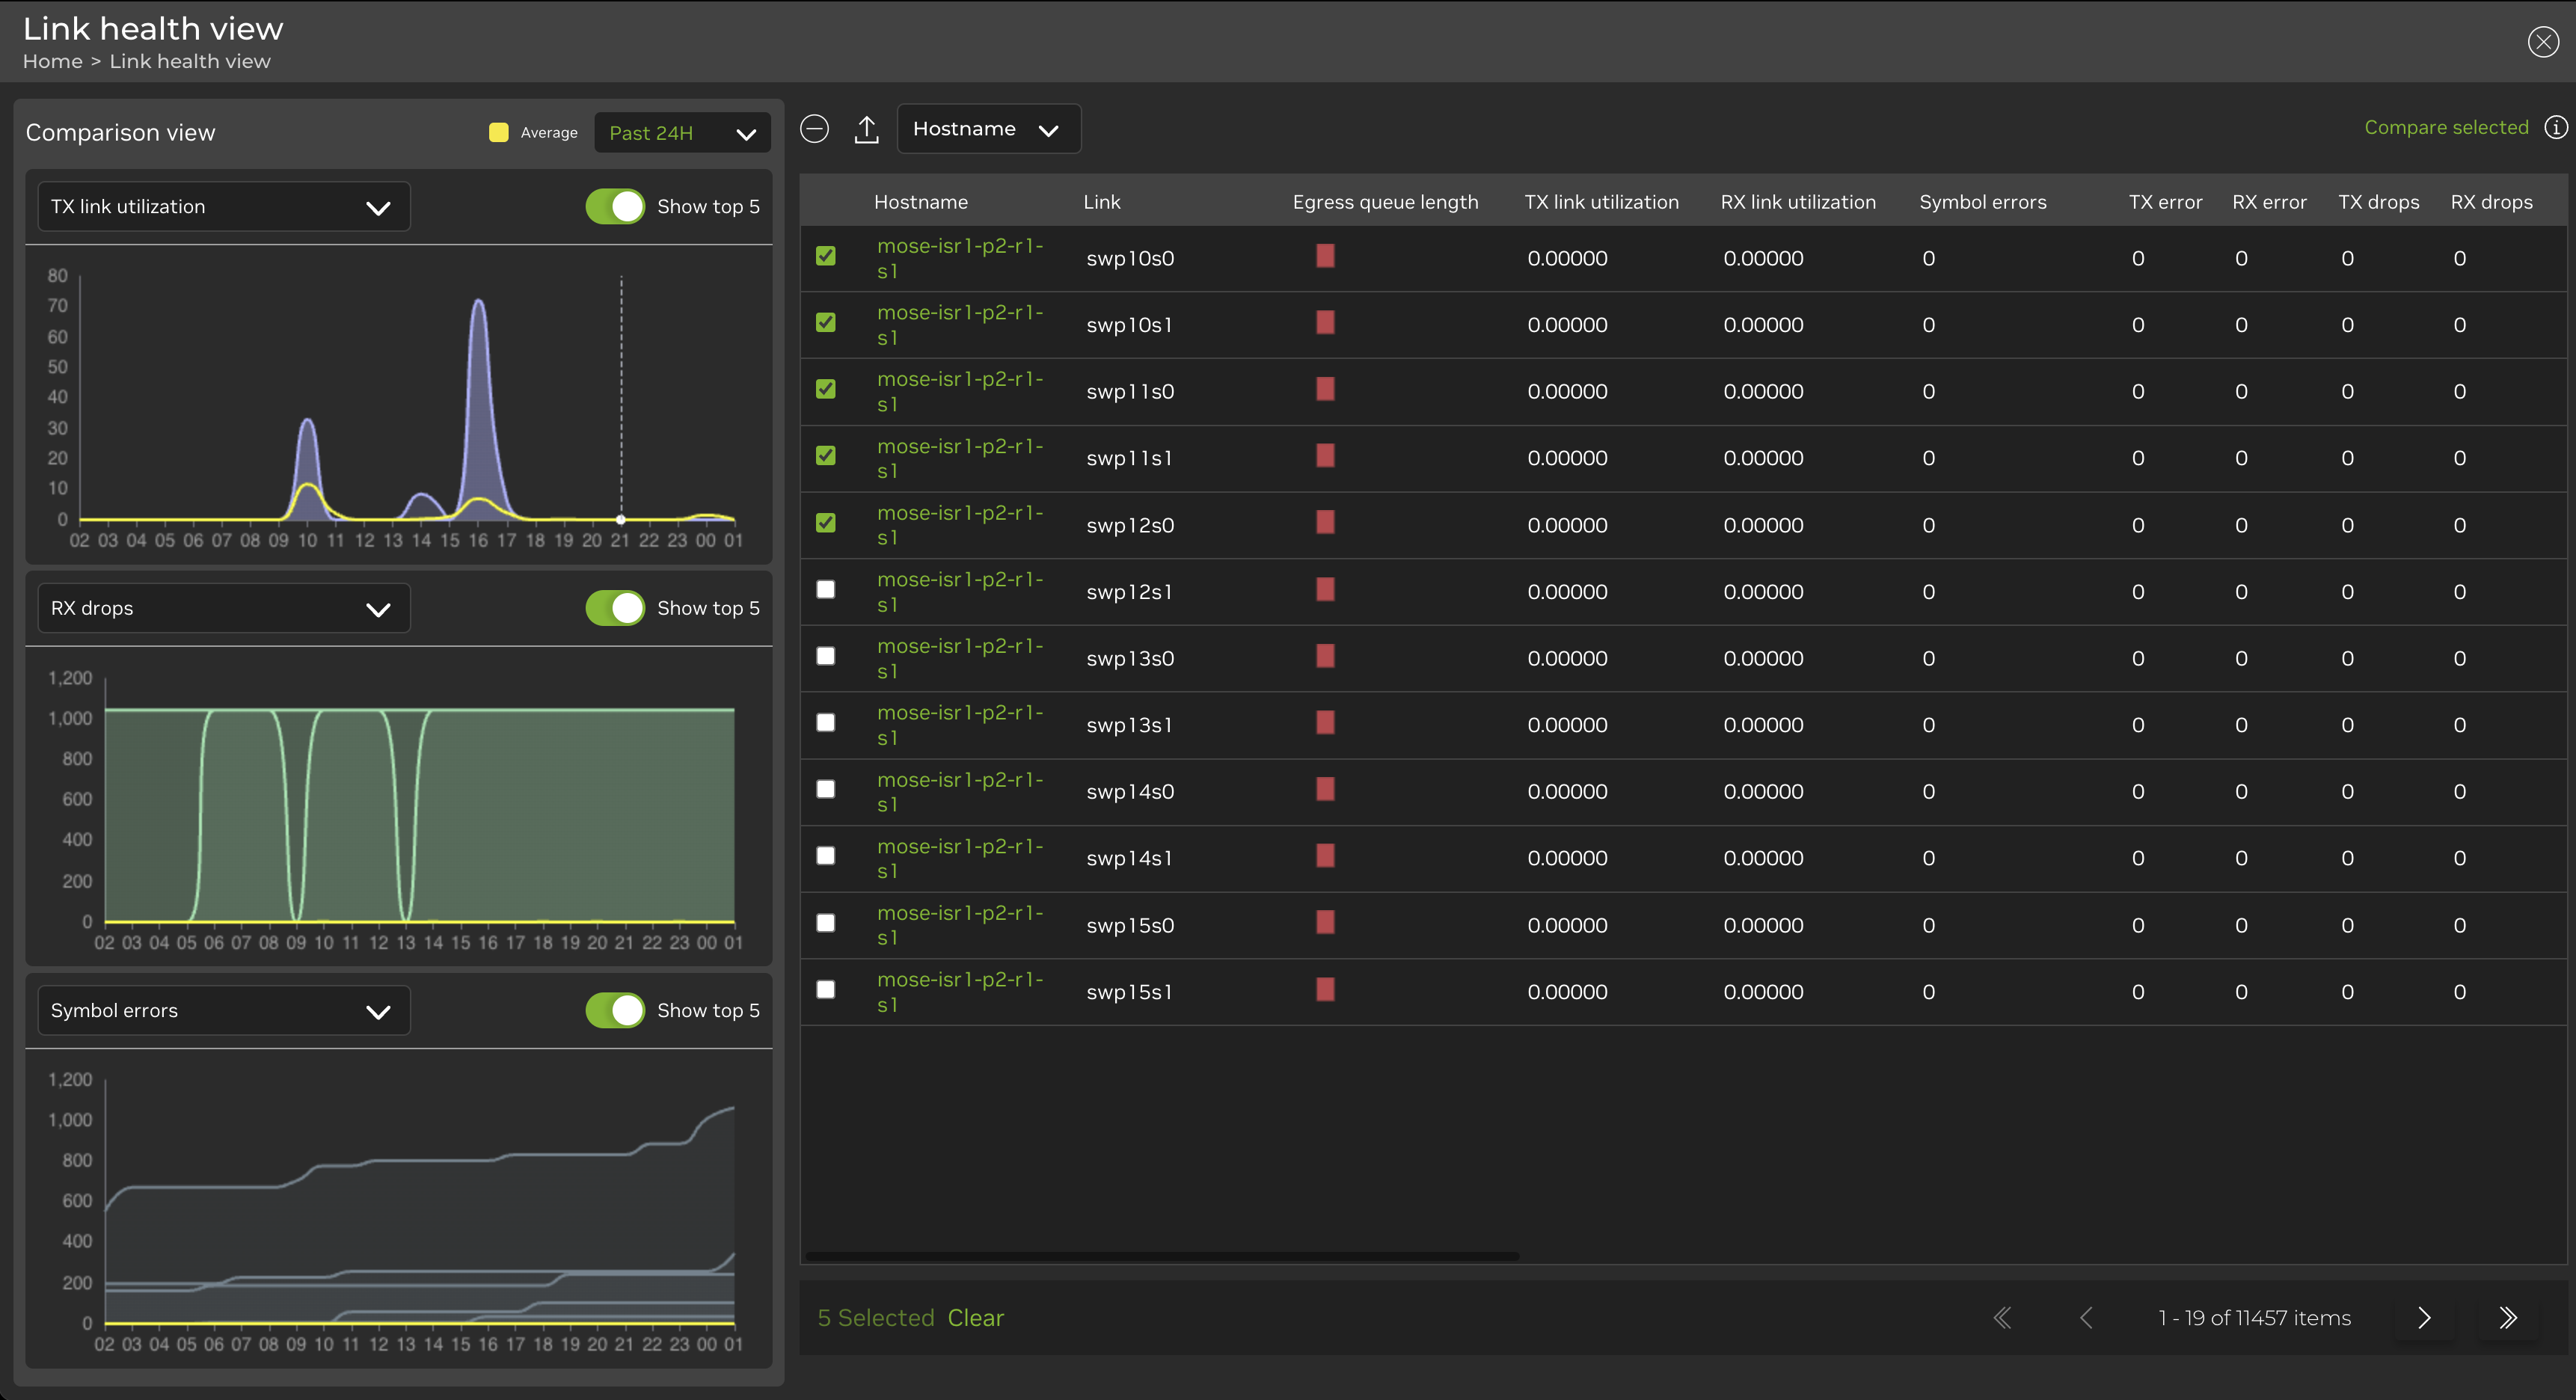
Task: Click the Home breadcrumb link
Action: (52, 62)
